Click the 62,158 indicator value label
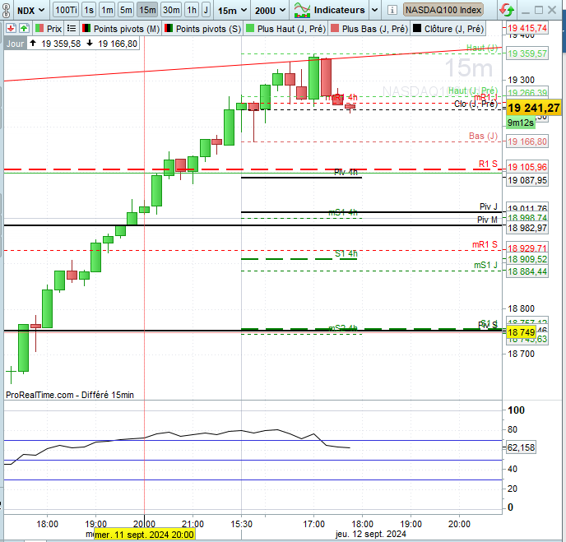Viewport: 566px width, 542px height. click(521, 447)
